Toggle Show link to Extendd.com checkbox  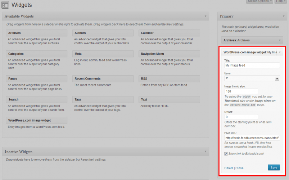tap(226, 154)
